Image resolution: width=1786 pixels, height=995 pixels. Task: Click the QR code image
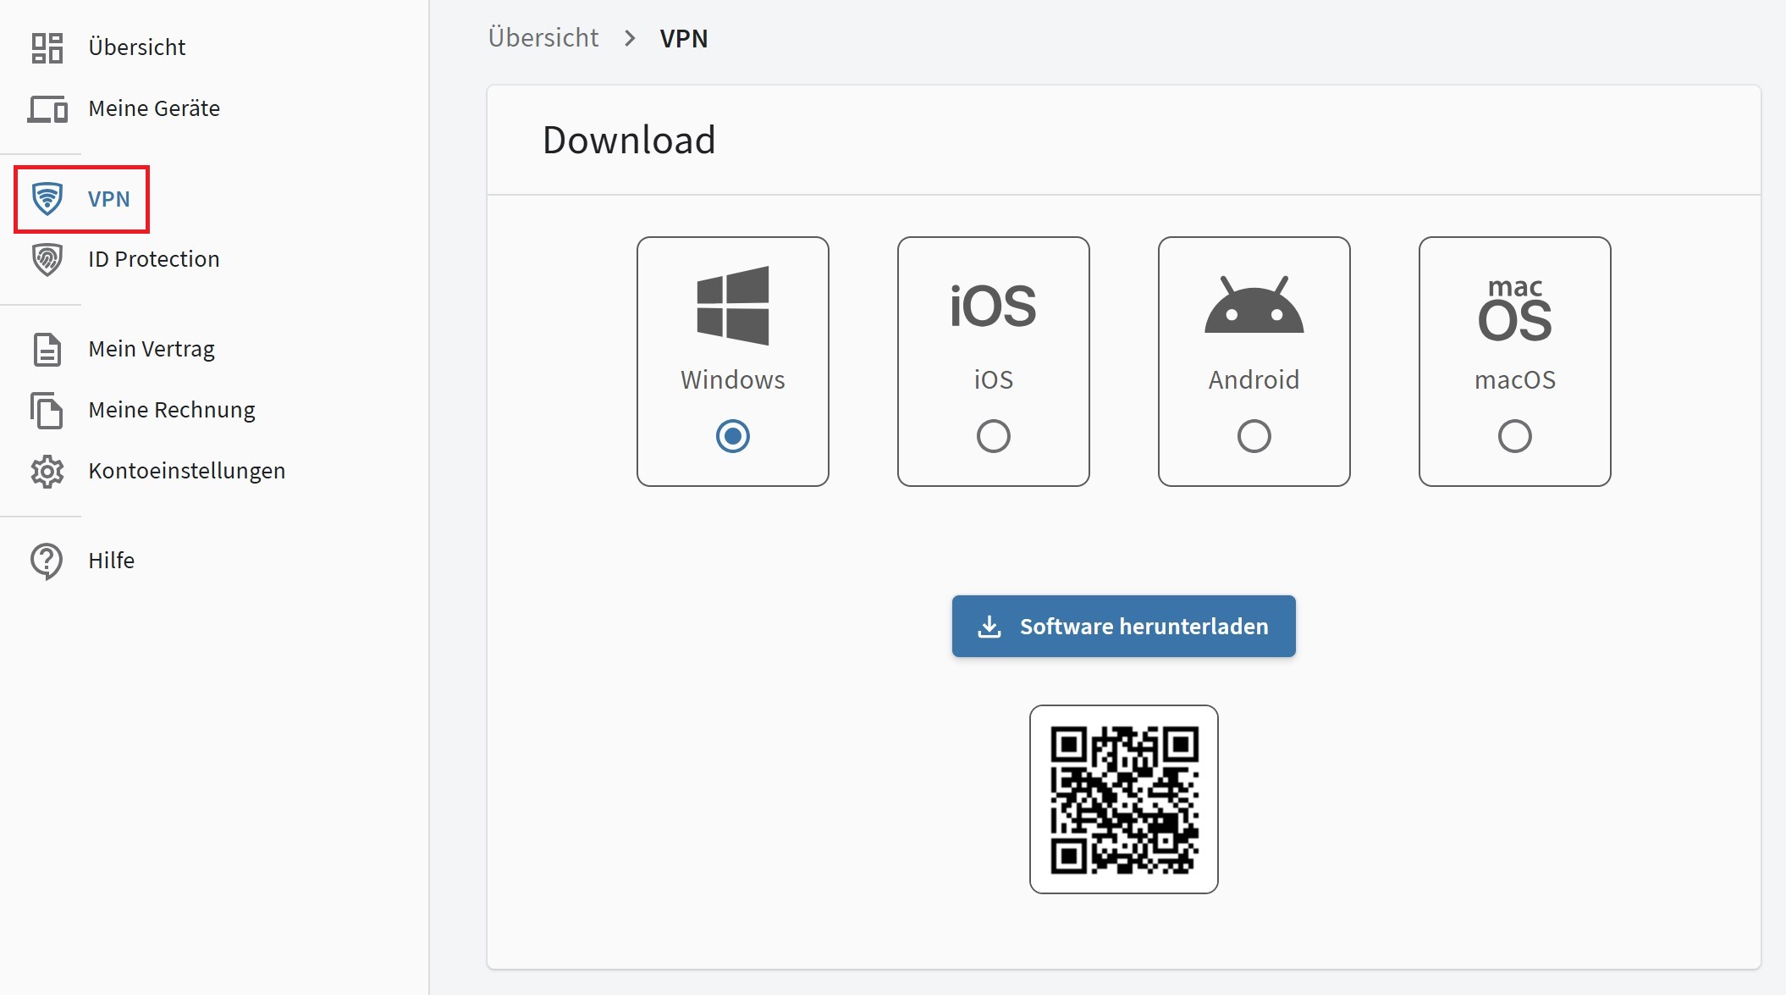1123,799
